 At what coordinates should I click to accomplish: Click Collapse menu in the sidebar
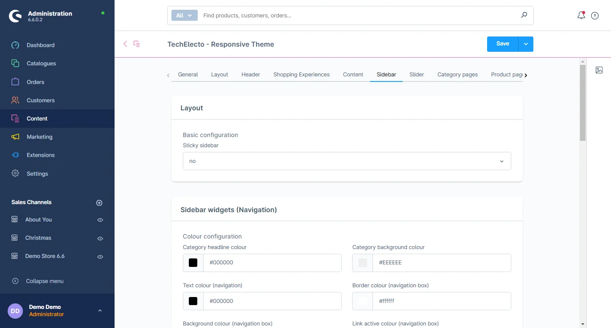tap(45, 281)
